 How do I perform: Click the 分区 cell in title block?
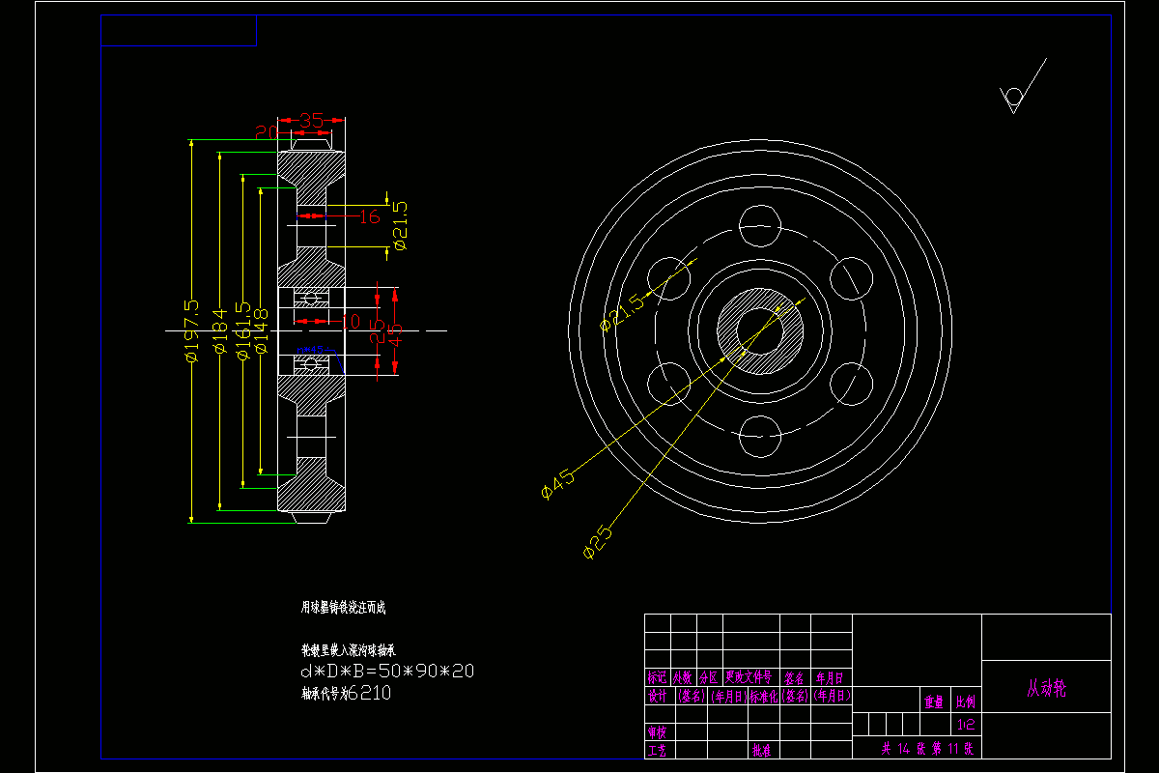[x=710, y=678]
